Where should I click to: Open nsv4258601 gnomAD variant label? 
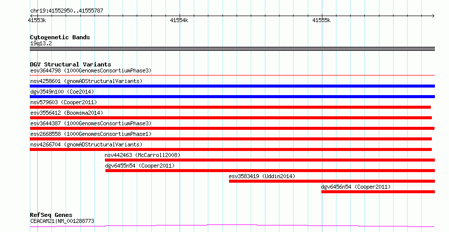[86, 81]
